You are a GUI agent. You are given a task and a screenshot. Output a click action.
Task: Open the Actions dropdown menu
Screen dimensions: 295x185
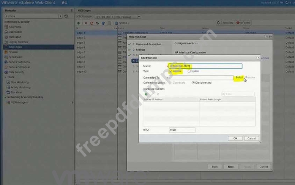click(122, 23)
